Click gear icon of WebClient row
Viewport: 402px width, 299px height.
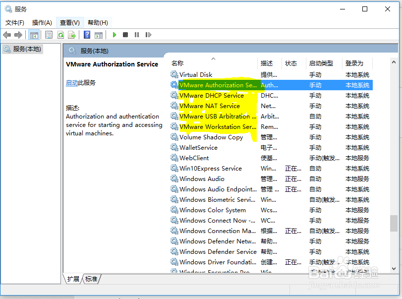pos(174,158)
